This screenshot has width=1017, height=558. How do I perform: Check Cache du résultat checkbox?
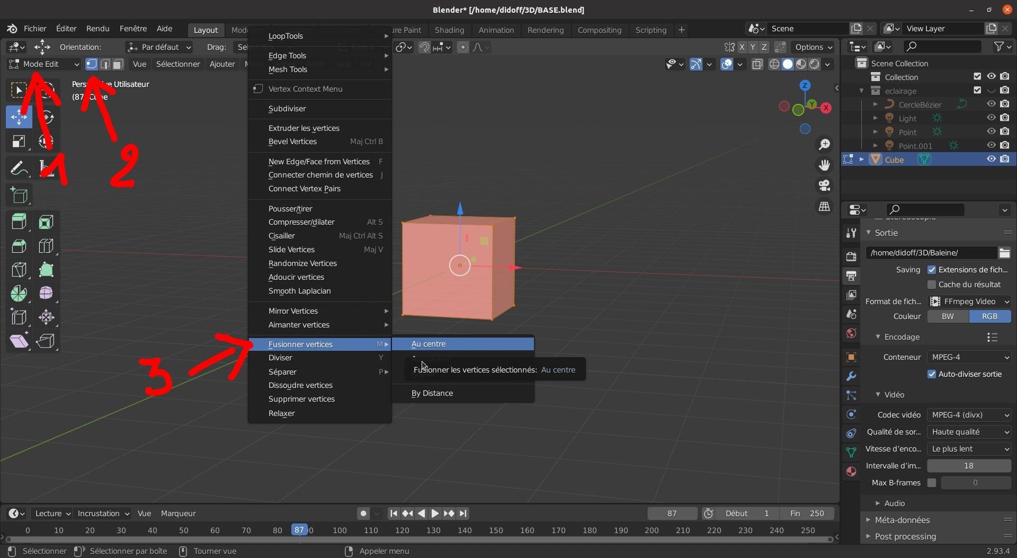[x=932, y=285]
